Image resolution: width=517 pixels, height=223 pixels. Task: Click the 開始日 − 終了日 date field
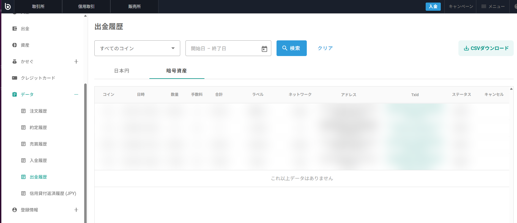(x=228, y=48)
